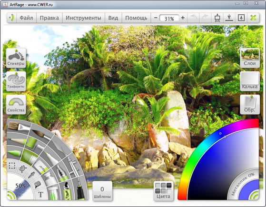This screenshot has width=266, height=207.
Task: Select the oil brush tool
Action: pos(18,127)
